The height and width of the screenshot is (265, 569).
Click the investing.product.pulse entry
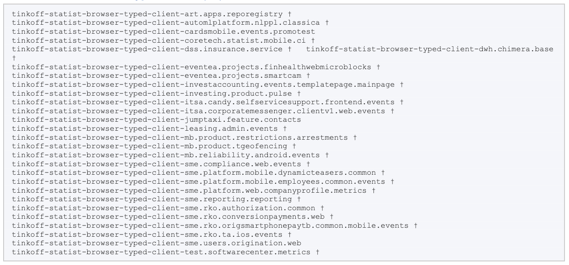coord(152,92)
